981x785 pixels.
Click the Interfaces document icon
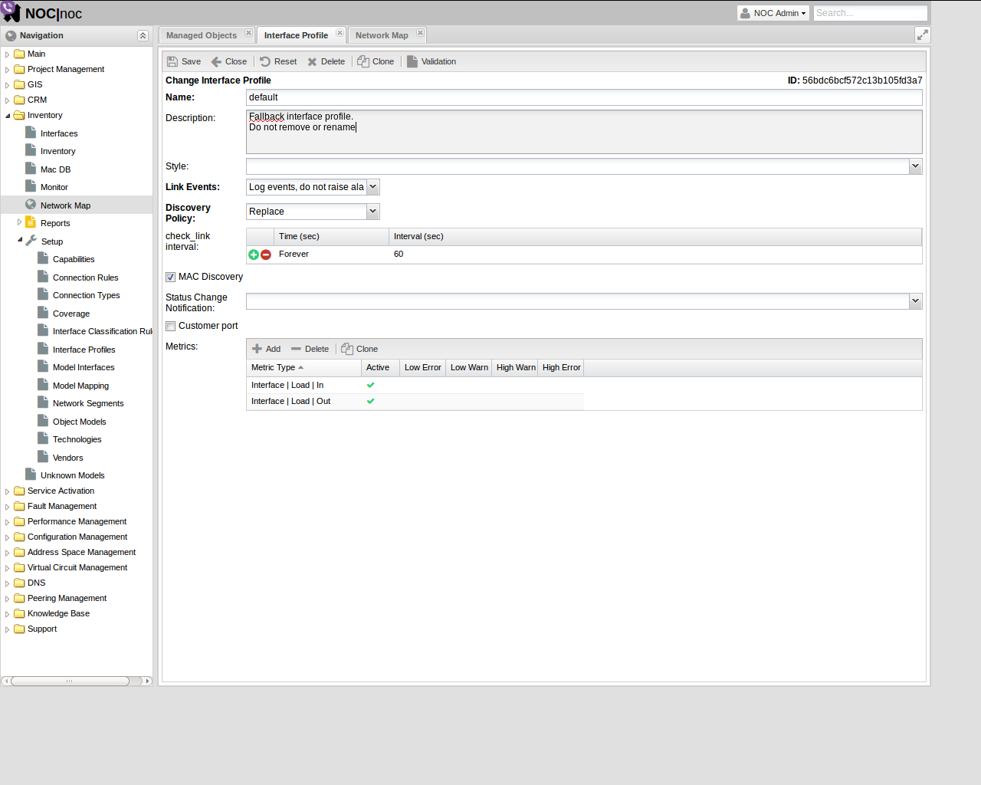(31, 133)
